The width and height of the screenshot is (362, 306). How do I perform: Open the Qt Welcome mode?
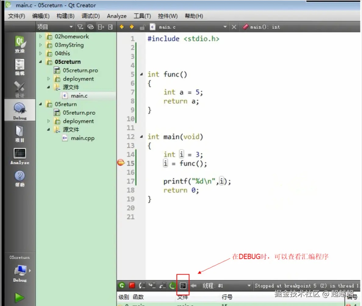click(x=20, y=44)
